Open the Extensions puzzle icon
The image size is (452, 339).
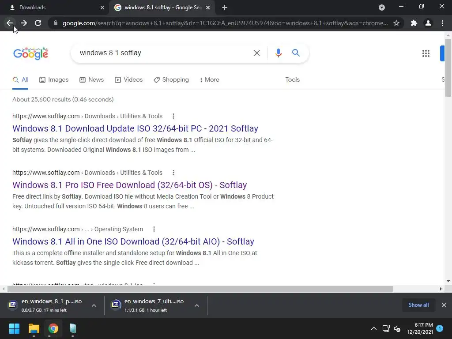click(414, 23)
